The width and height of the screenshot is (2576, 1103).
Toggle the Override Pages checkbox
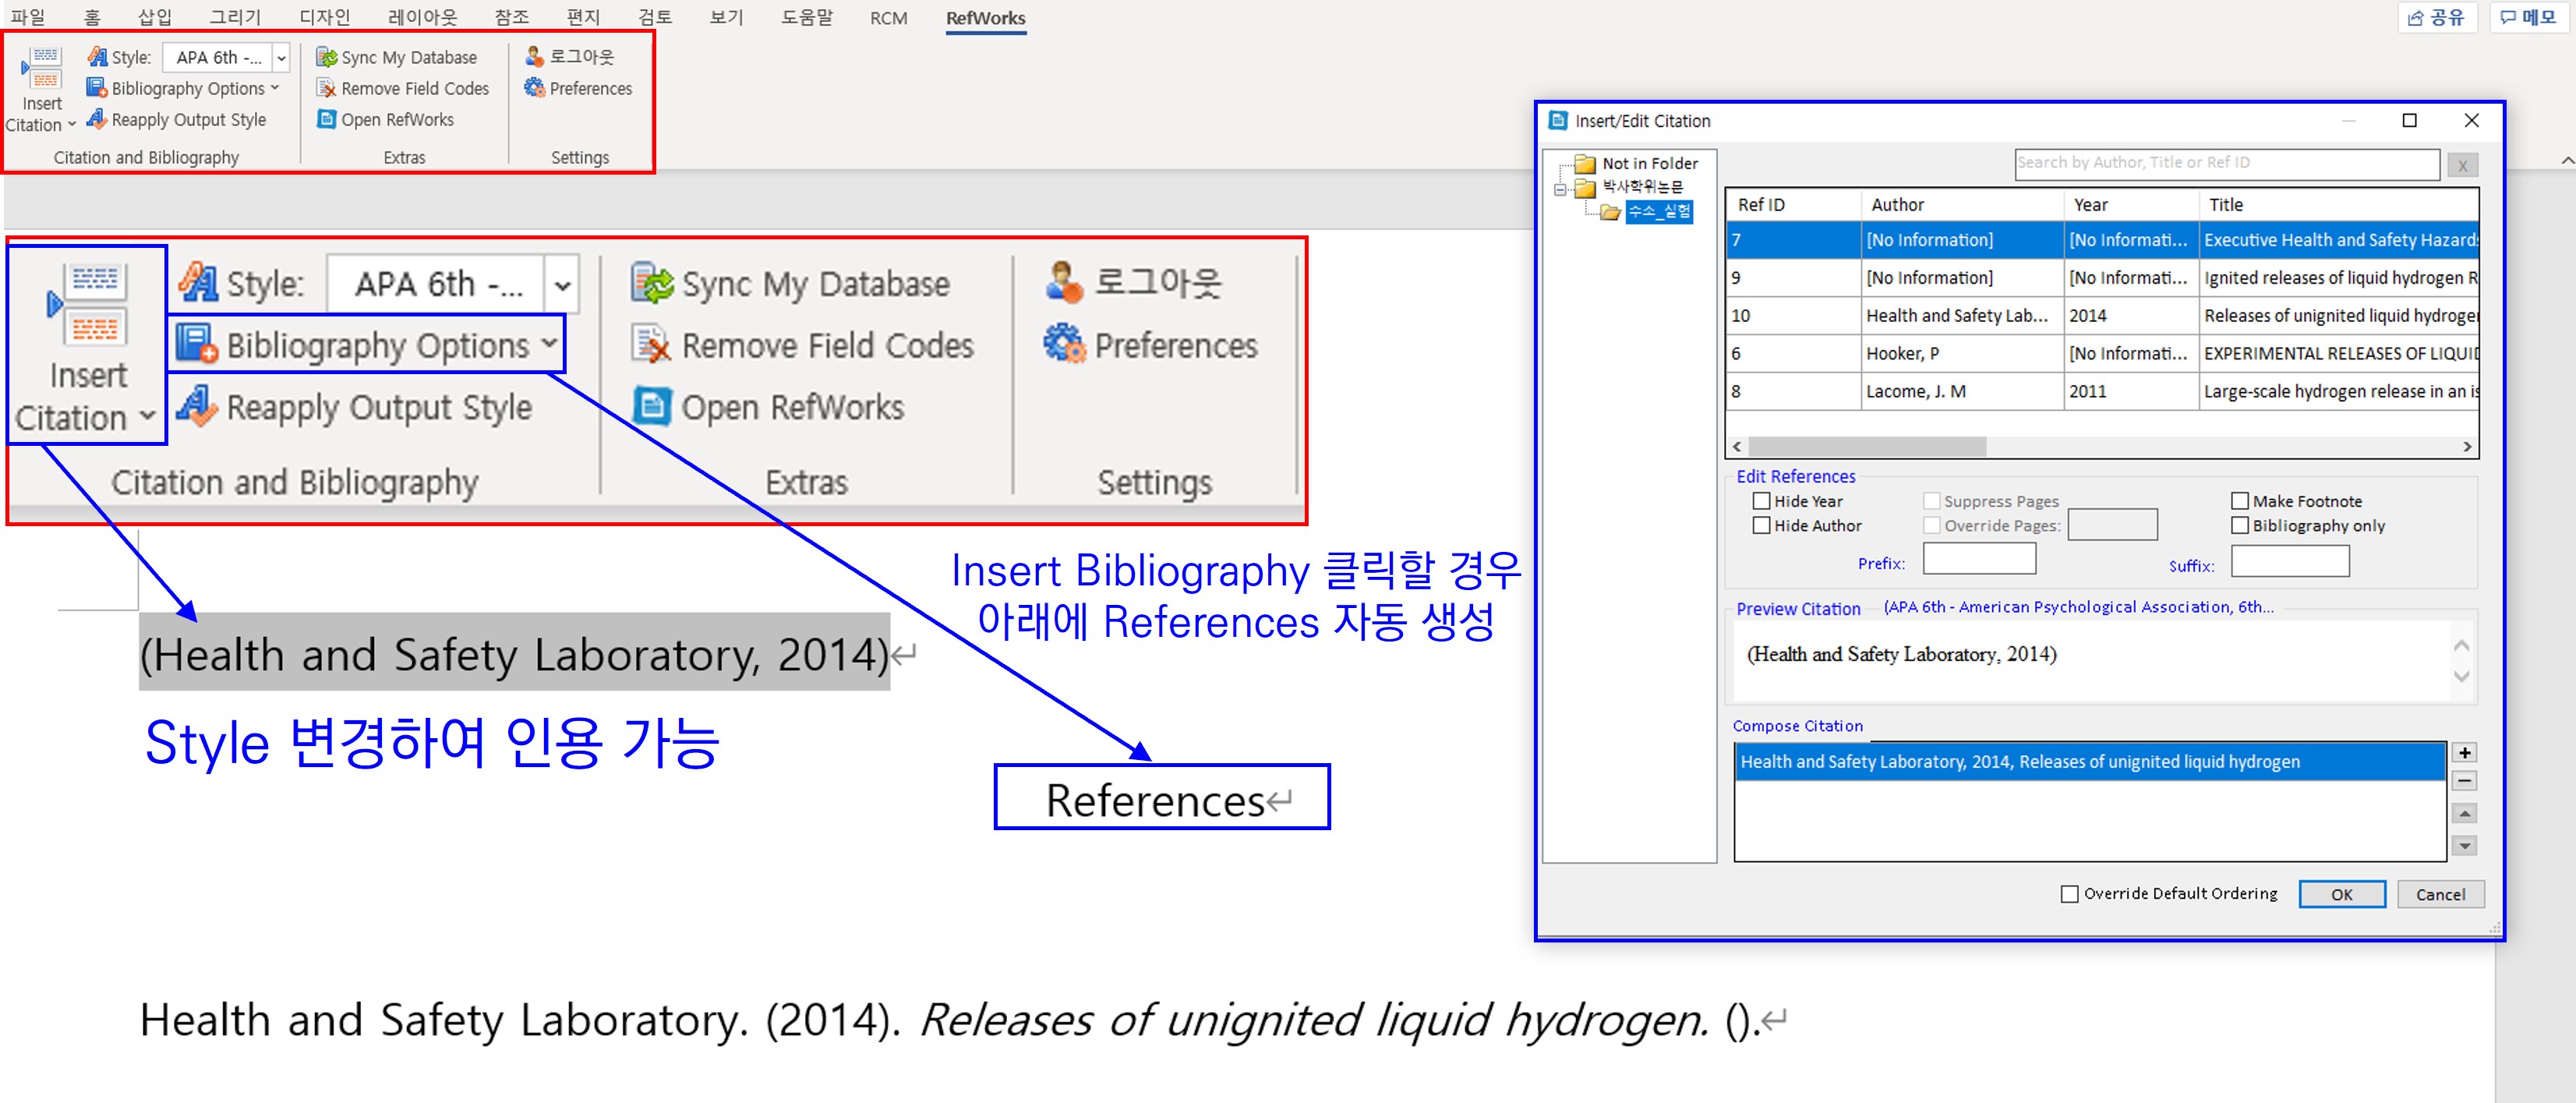(1932, 525)
